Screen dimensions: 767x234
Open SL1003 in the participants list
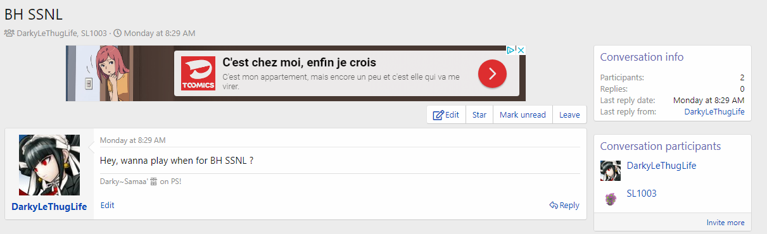click(x=642, y=194)
